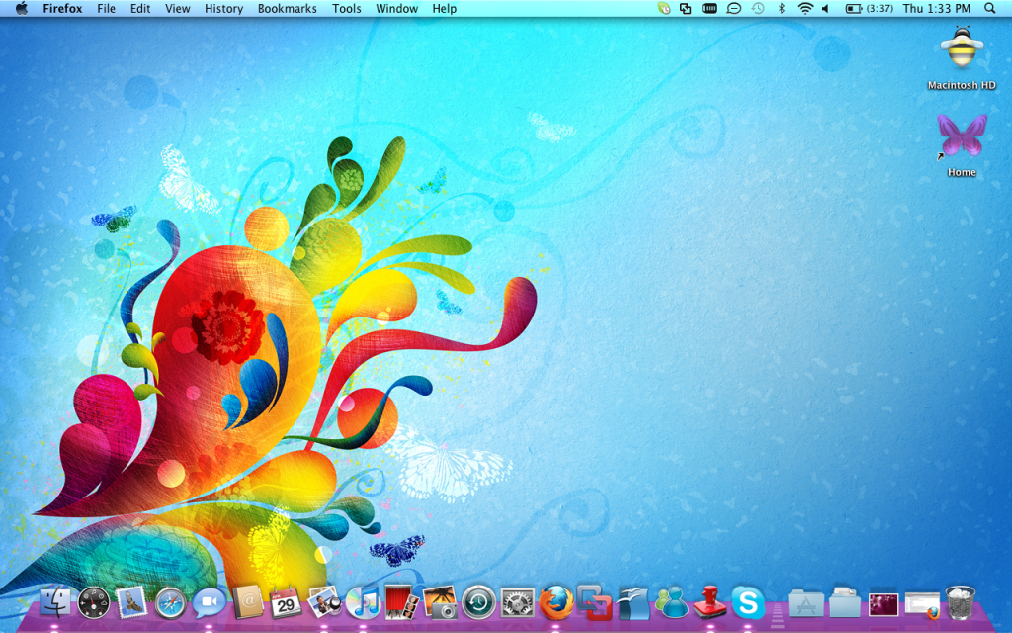The width and height of the screenshot is (1012, 633).
Task: Launch Photo Booth from the Dock
Action: [x=401, y=602]
